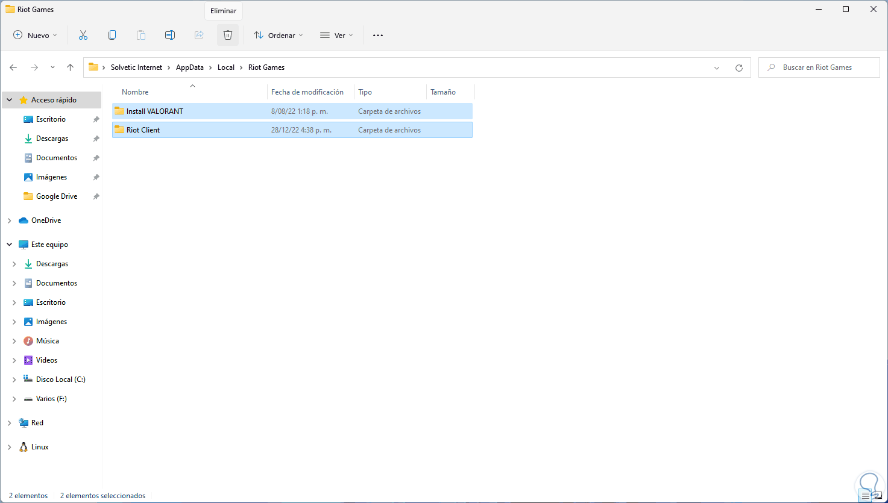Click Riot Games in breadcrumb path

[x=266, y=67]
